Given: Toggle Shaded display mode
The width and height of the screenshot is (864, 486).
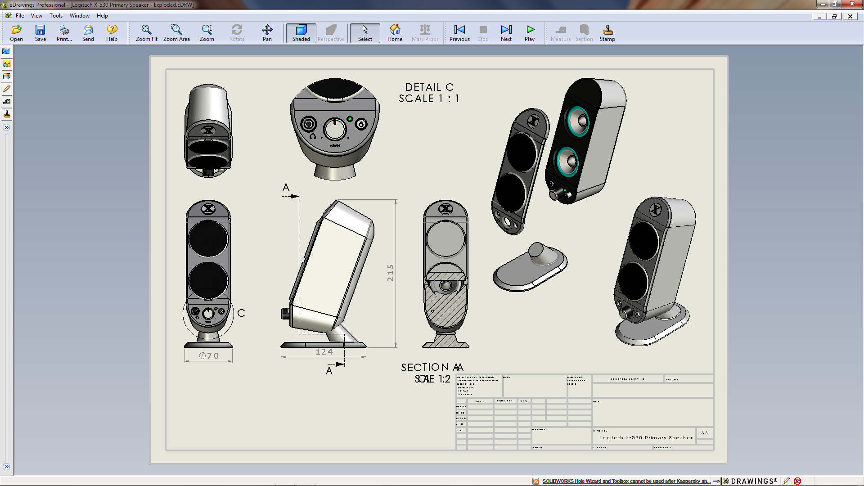Looking at the screenshot, I should (x=301, y=33).
